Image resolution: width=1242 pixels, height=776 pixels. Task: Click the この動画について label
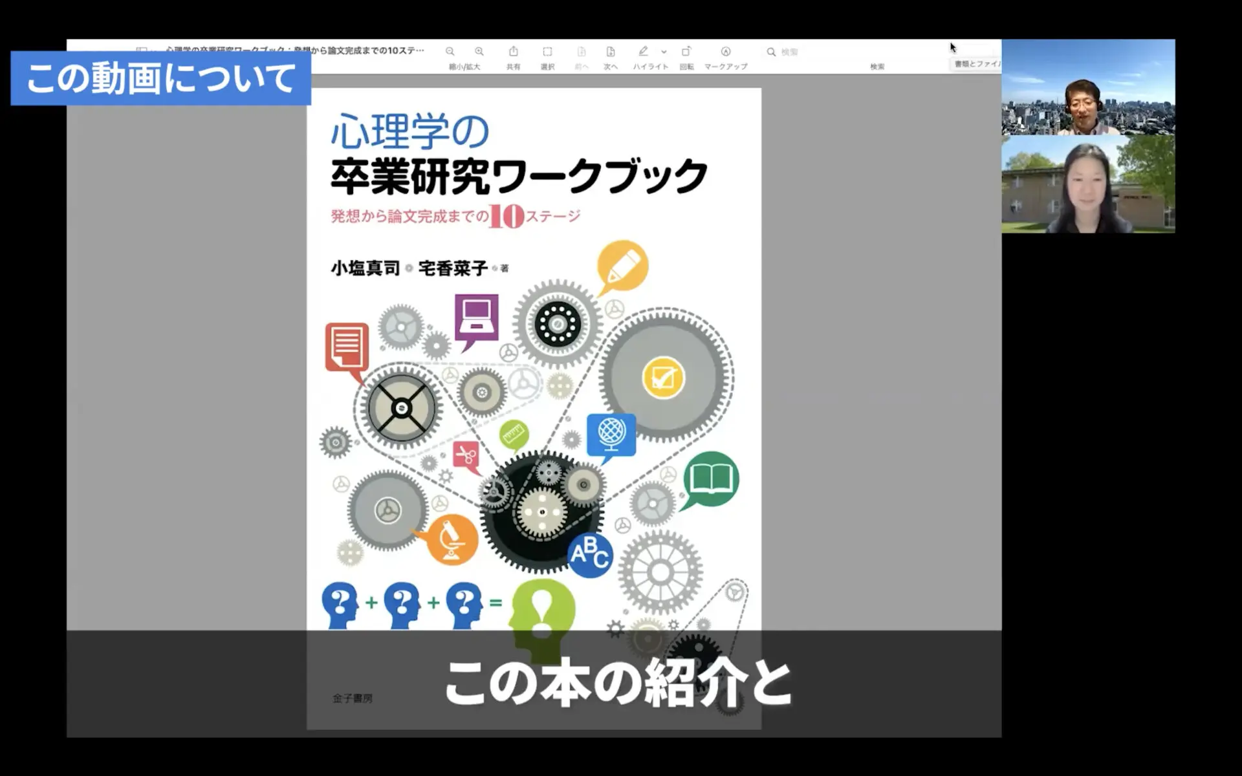pyautogui.click(x=160, y=78)
